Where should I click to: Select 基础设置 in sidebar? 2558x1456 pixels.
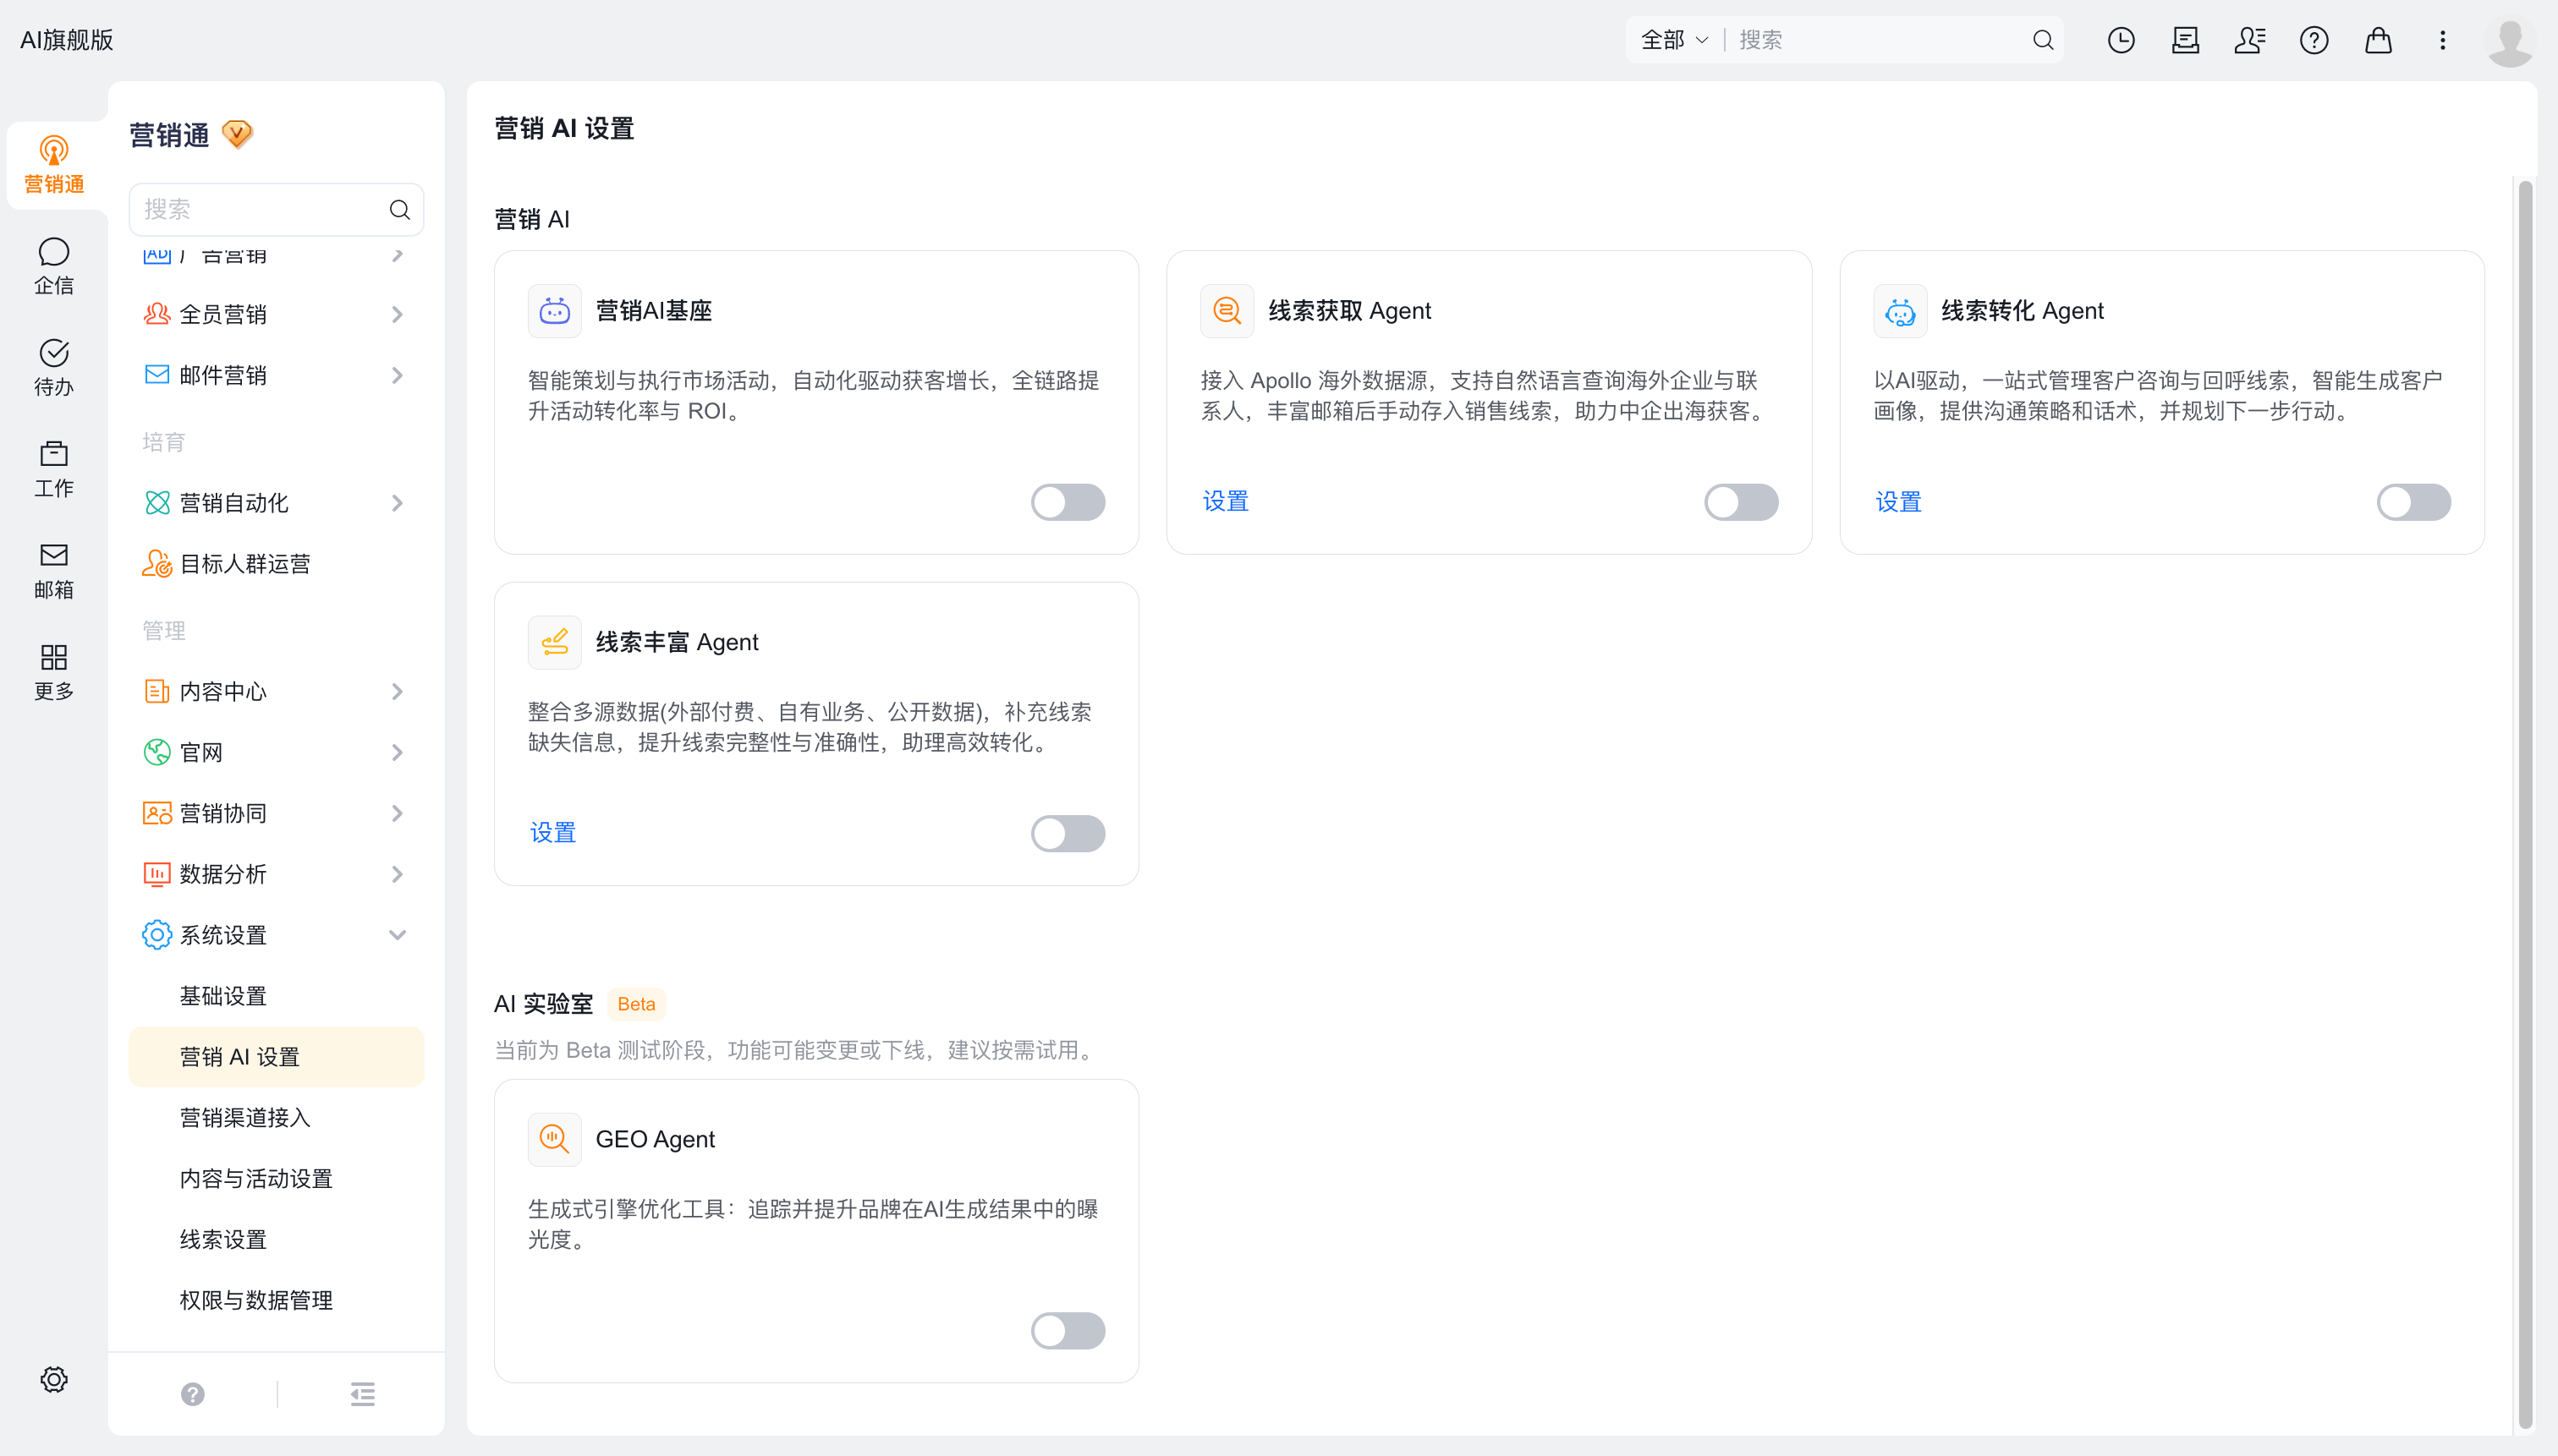point(276,996)
